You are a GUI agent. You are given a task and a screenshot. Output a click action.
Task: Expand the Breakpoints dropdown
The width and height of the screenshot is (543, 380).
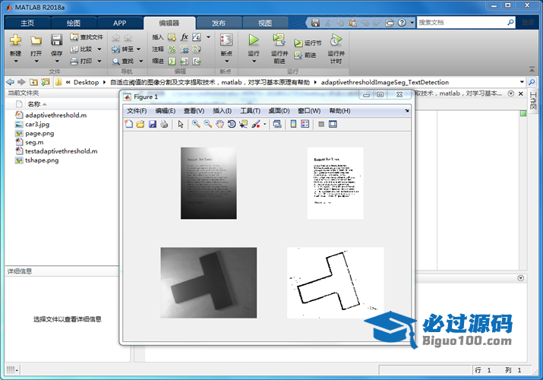(226, 61)
